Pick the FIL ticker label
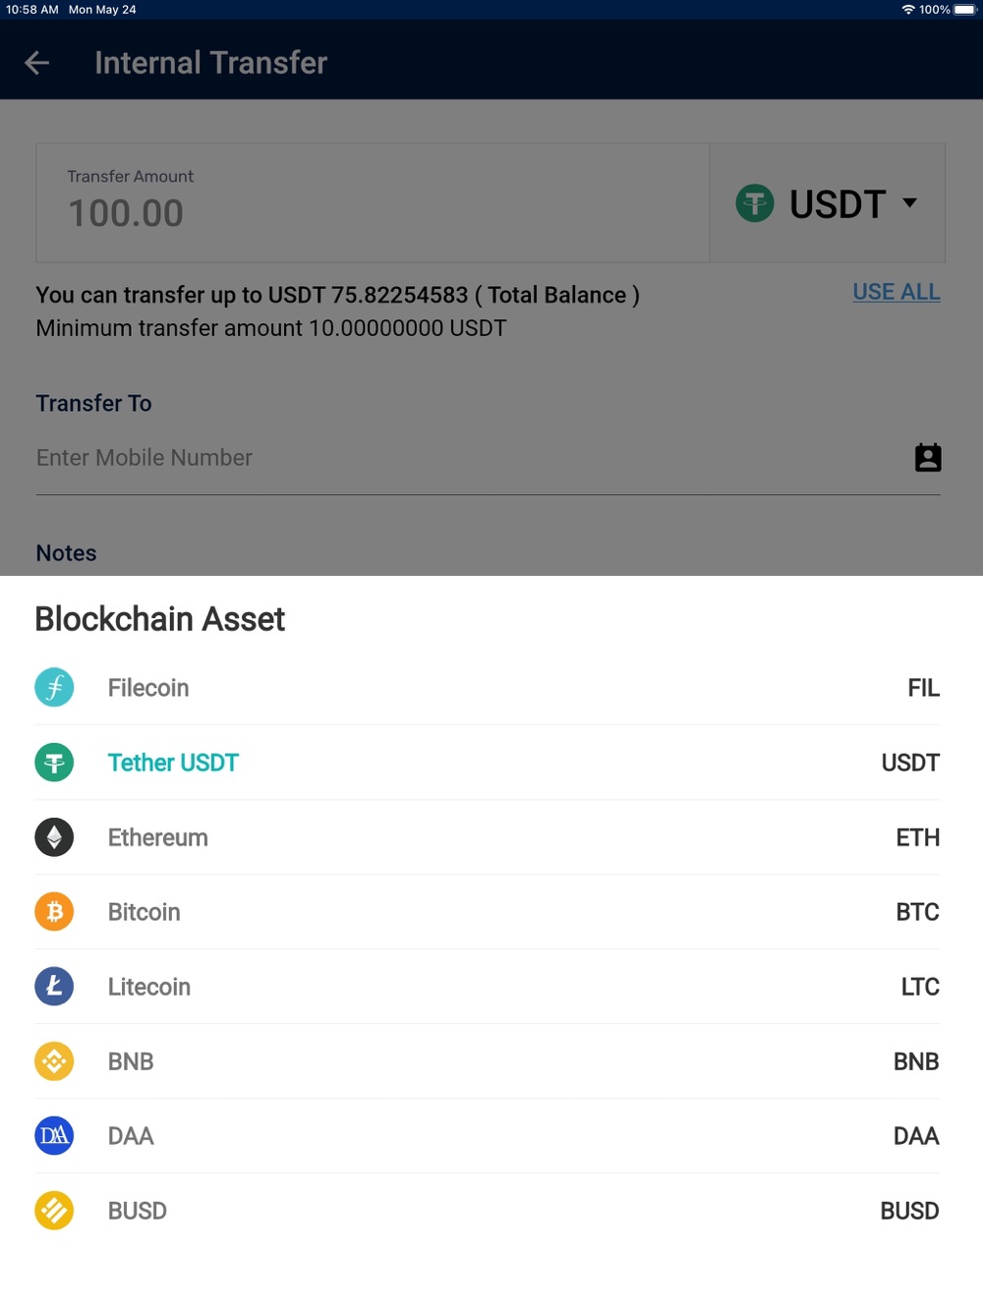 (923, 688)
